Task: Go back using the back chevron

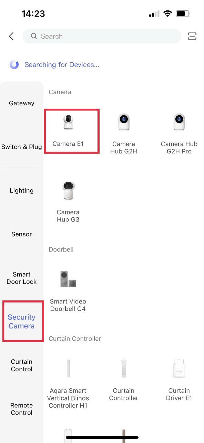Action: [11, 36]
